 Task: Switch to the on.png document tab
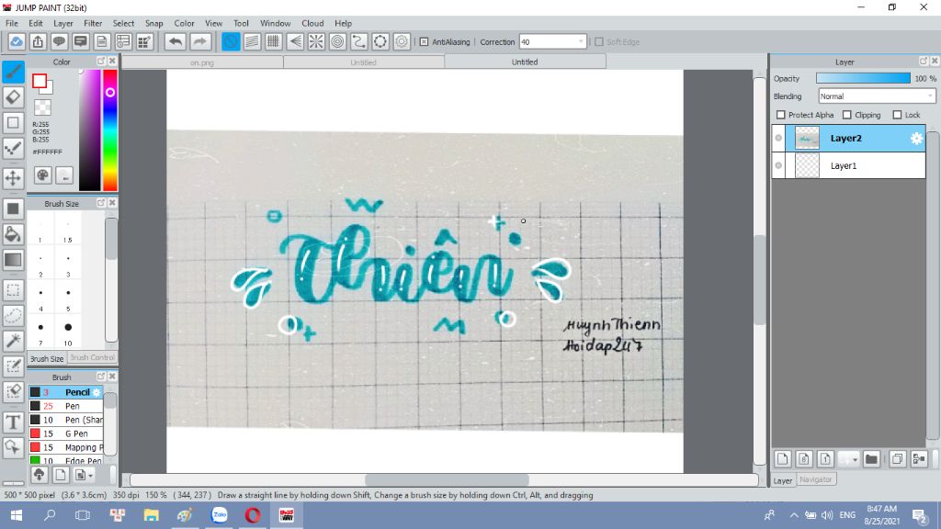tap(202, 62)
